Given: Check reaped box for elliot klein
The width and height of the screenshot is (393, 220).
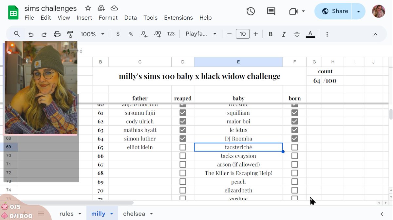Looking at the screenshot, I should (x=183, y=147).
